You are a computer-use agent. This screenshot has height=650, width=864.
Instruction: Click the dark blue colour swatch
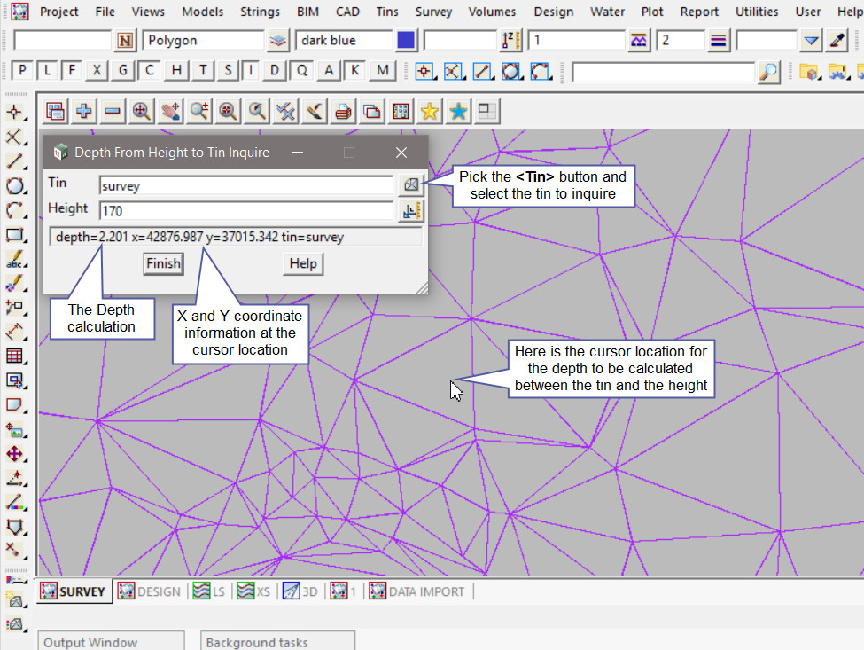407,41
